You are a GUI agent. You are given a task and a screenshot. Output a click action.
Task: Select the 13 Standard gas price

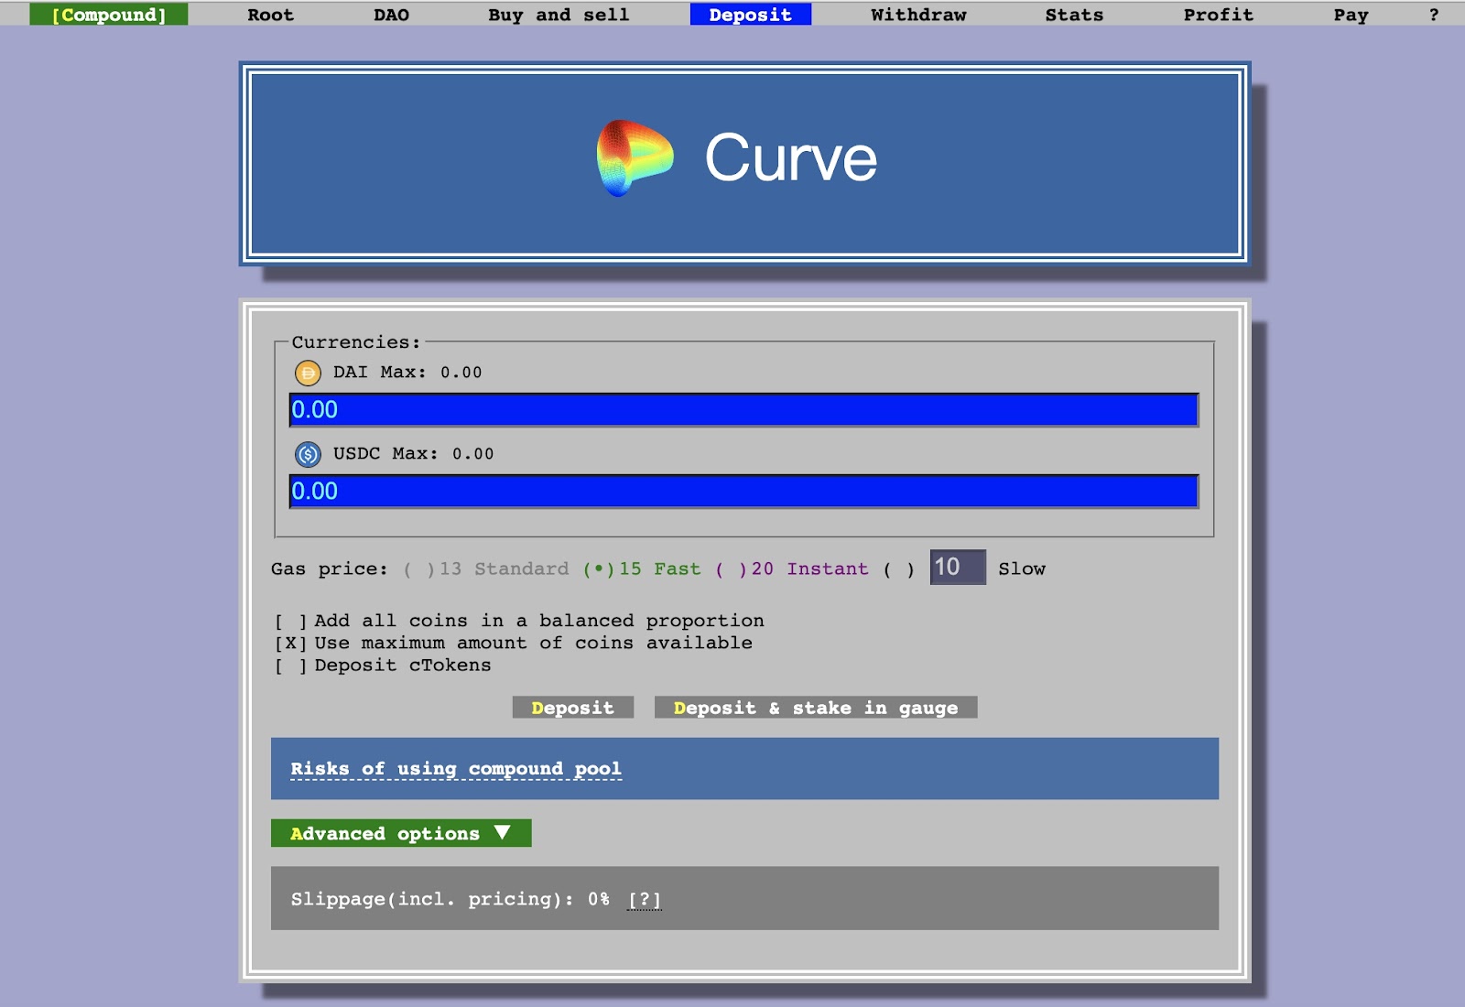pos(486,569)
